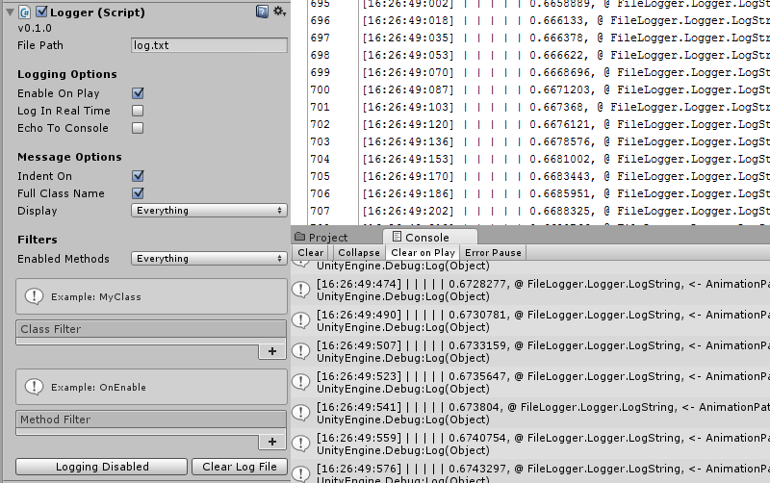Toggle Clear on Play in Console
This screenshot has width=770, height=483.
click(423, 252)
